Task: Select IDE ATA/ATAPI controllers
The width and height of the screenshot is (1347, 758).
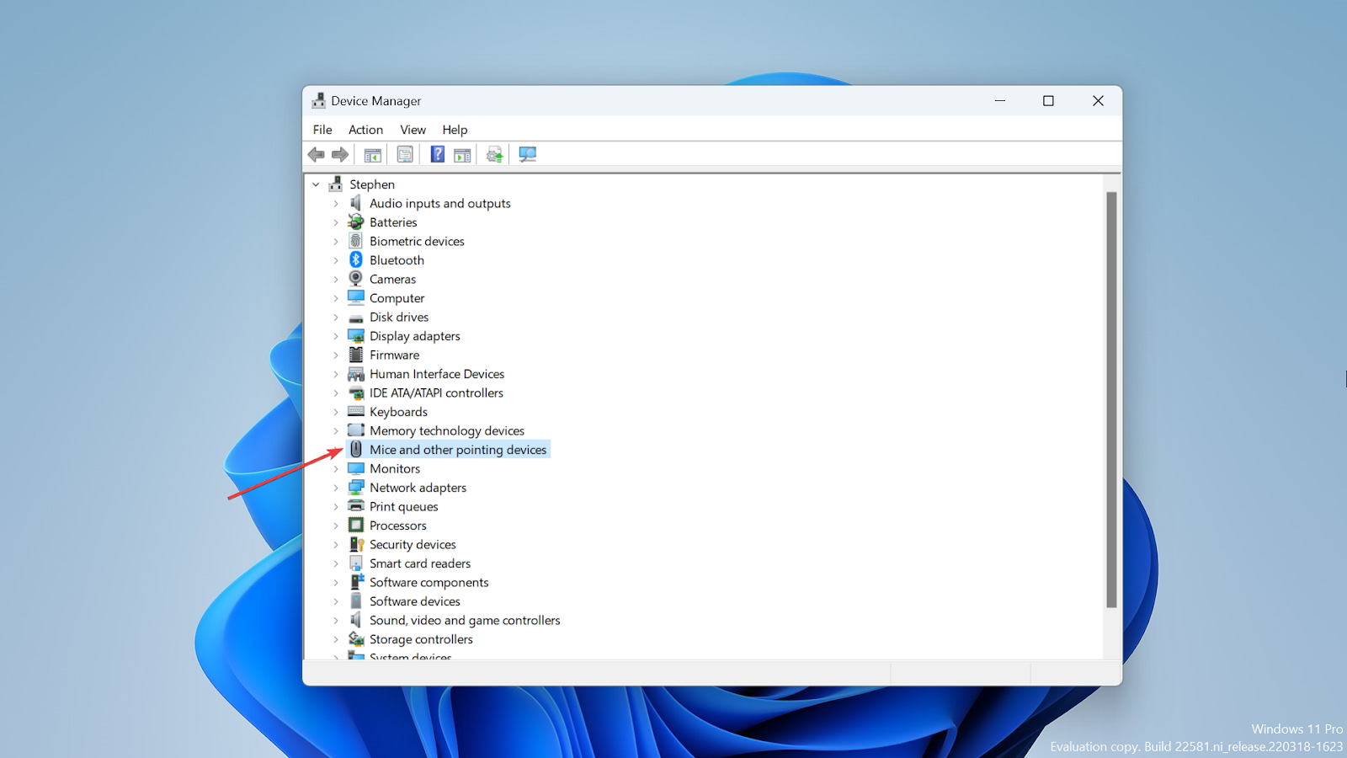Action: [436, 392]
